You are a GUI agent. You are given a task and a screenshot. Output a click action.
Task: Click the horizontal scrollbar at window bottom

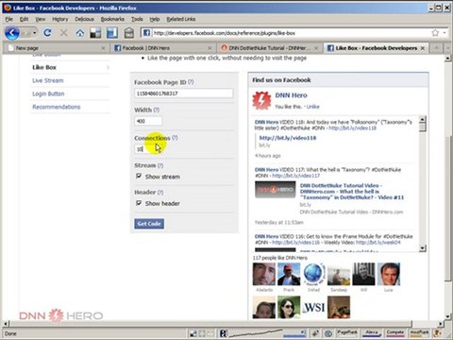pos(210,324)
